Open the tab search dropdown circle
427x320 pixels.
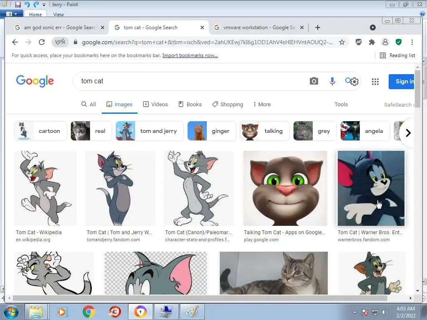tap(373, 27)
